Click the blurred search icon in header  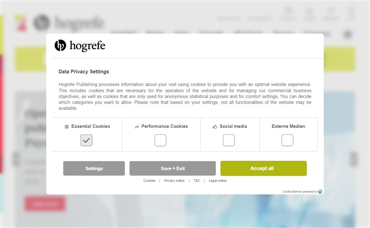point(348,35)
